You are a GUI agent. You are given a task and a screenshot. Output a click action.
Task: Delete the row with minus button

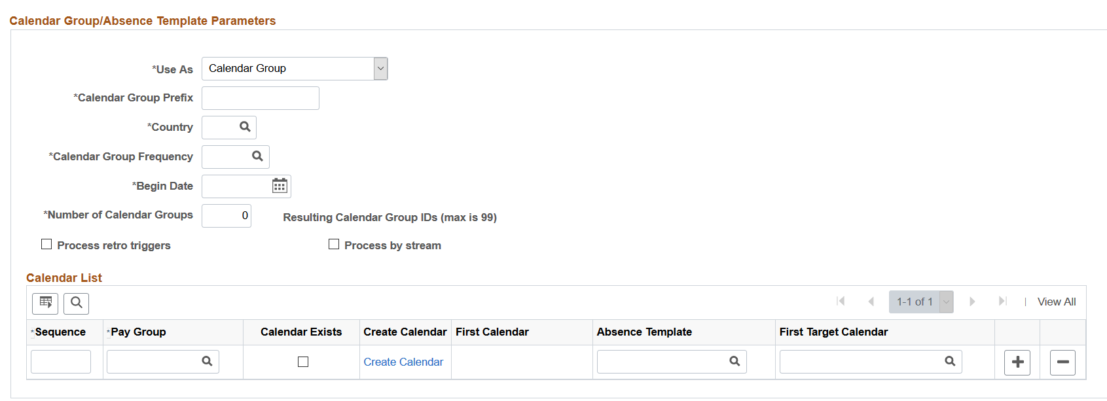click(1062, 362)
